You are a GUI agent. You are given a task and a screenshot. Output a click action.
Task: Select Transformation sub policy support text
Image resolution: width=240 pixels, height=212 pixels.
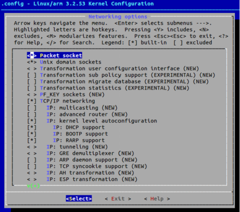coord(128,75)
